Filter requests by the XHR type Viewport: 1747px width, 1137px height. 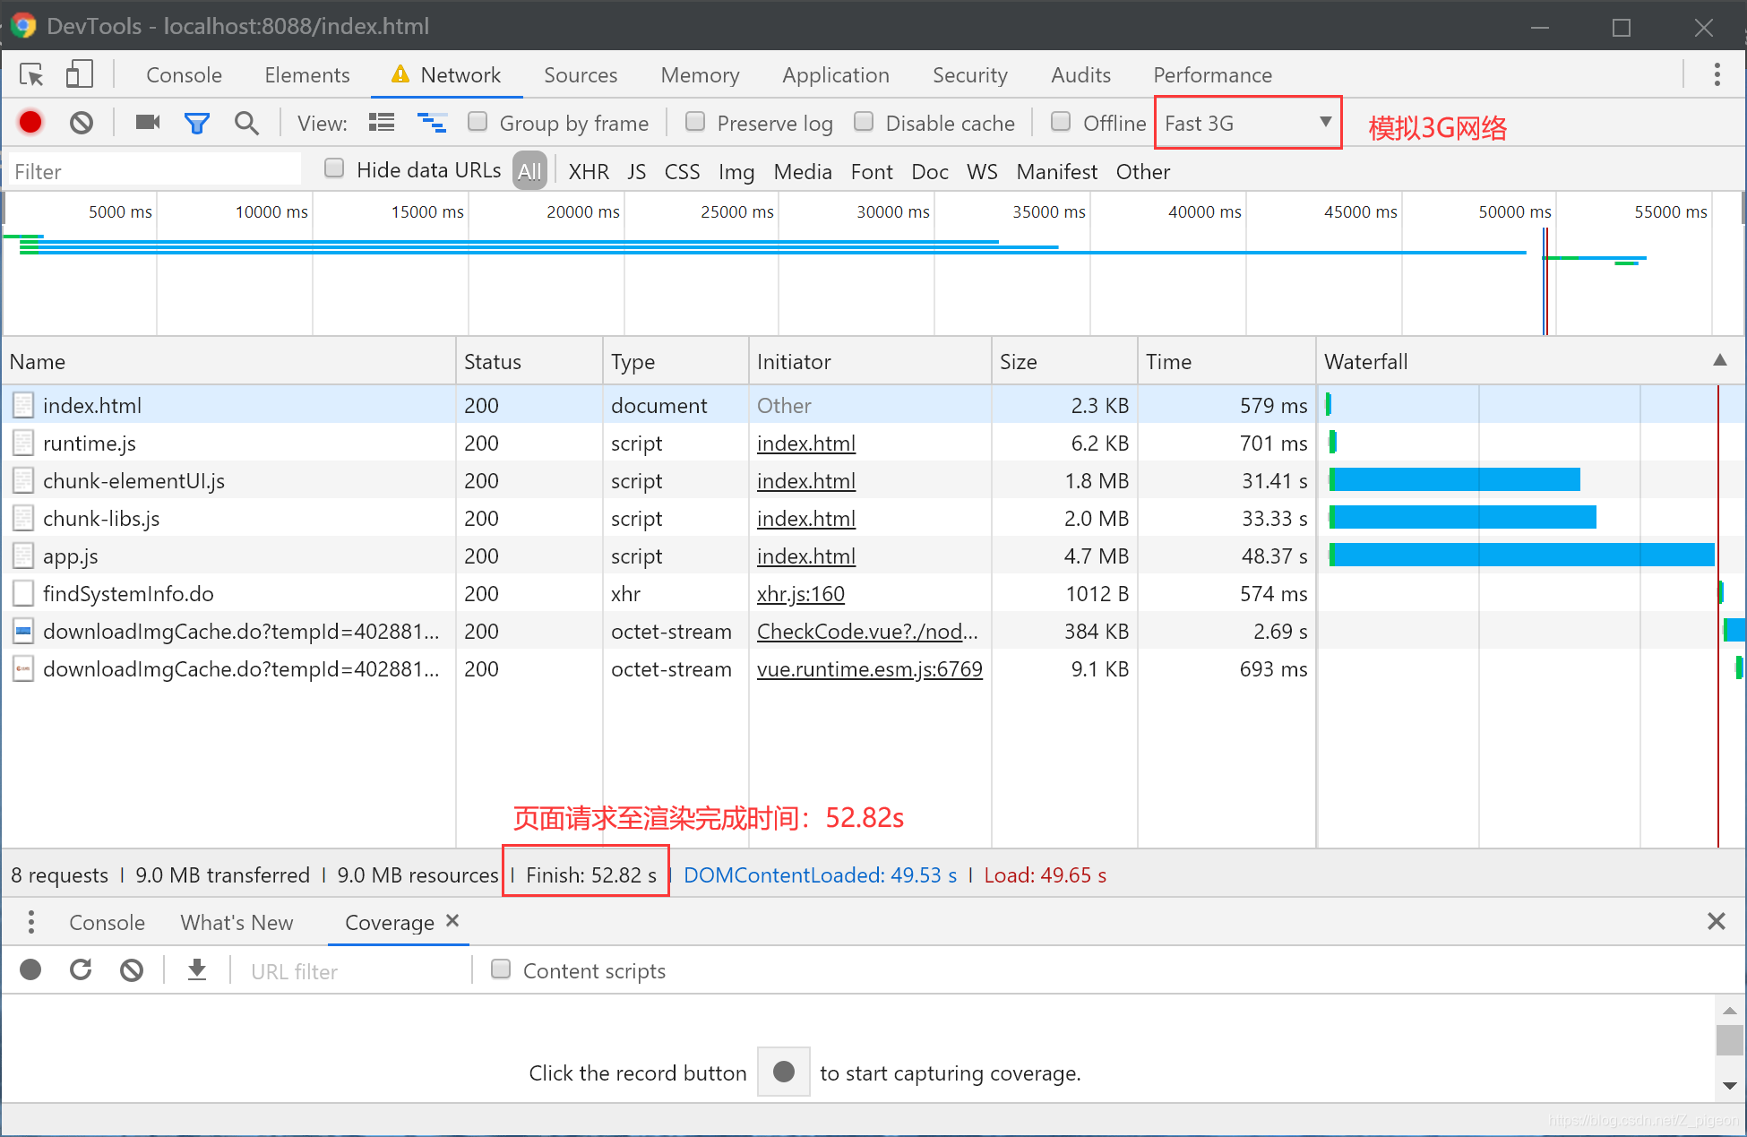(x=589, y=172)
